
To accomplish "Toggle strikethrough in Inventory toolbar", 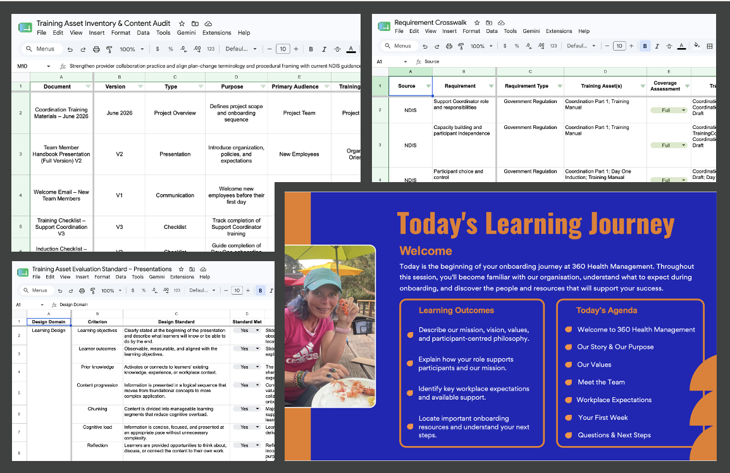I will (338, 49).
